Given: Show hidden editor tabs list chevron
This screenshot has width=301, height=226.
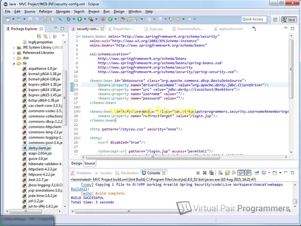Looking at the screenshot, I should [x=254, y=29].
